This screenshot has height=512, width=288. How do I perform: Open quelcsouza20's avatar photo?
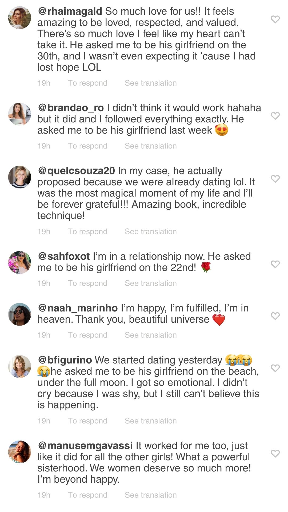[19, 177]
